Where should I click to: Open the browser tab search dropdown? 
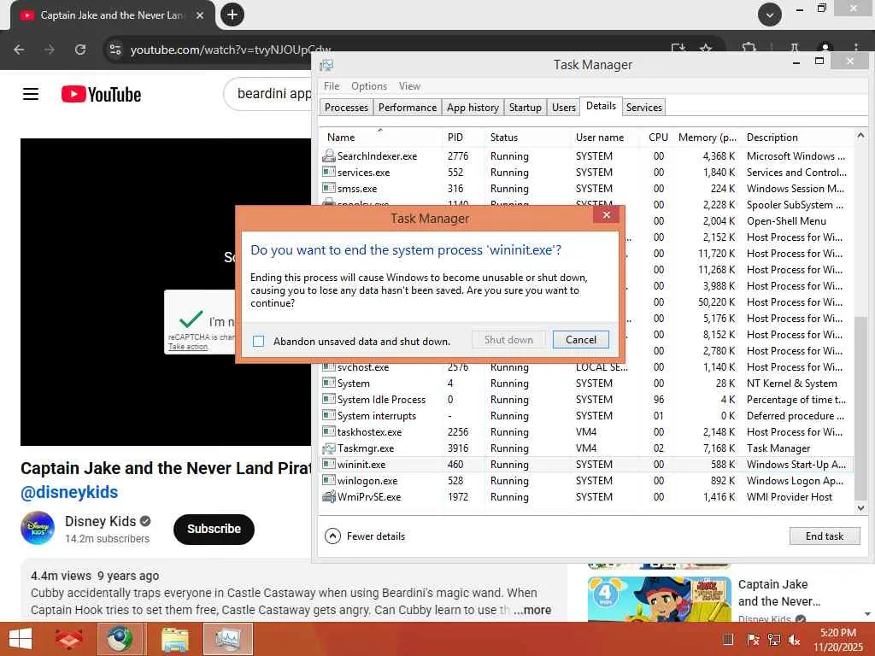[x=770, y=15]
